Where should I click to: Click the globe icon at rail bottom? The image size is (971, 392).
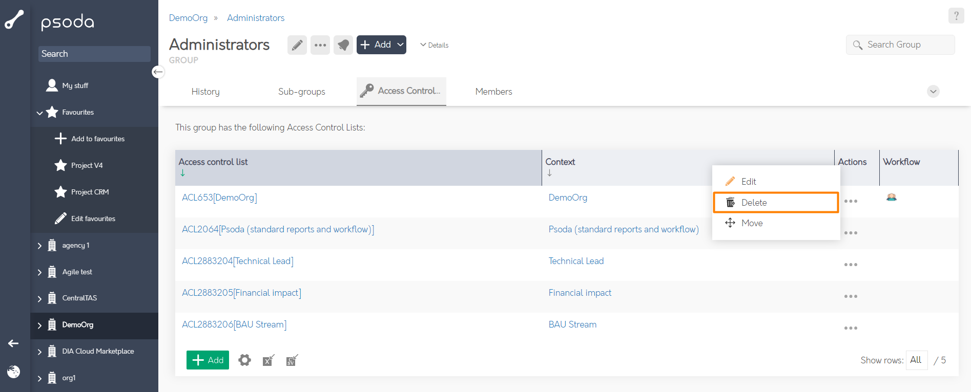click(x=14, y=372)
